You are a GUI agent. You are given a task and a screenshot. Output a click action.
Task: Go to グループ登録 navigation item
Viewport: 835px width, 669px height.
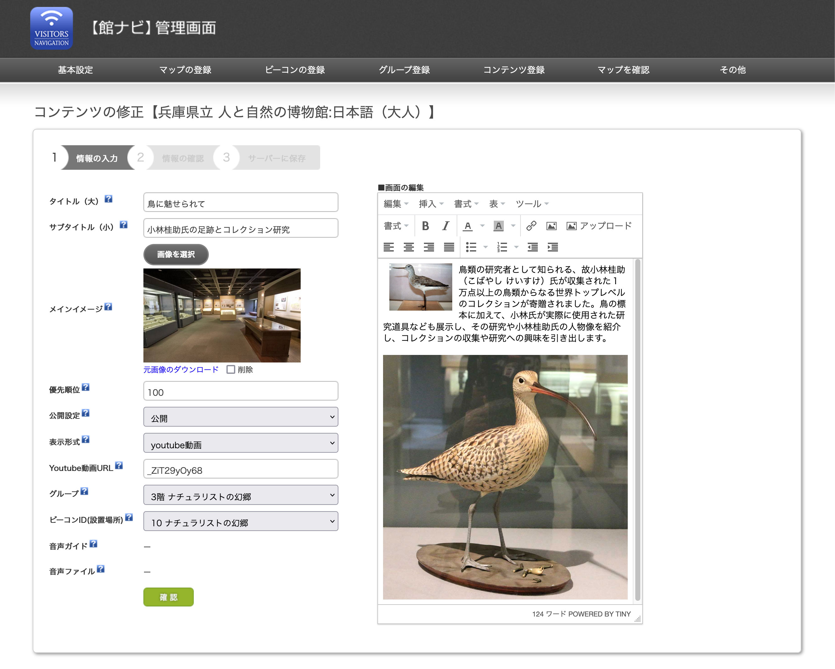[x=404, y=70]
